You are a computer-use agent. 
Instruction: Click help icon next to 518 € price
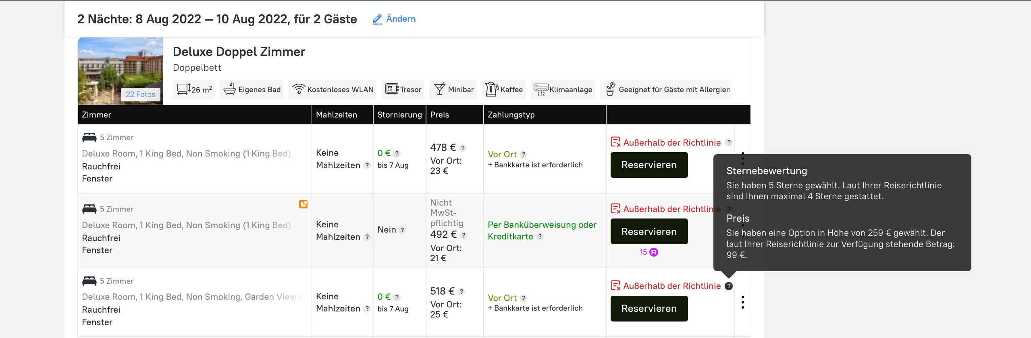[461, 292]
